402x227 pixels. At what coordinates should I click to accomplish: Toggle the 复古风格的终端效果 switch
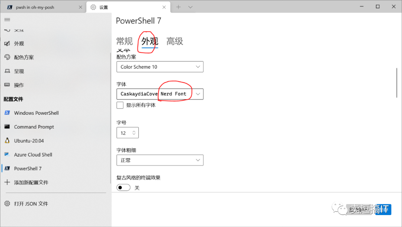coord(123,188)
